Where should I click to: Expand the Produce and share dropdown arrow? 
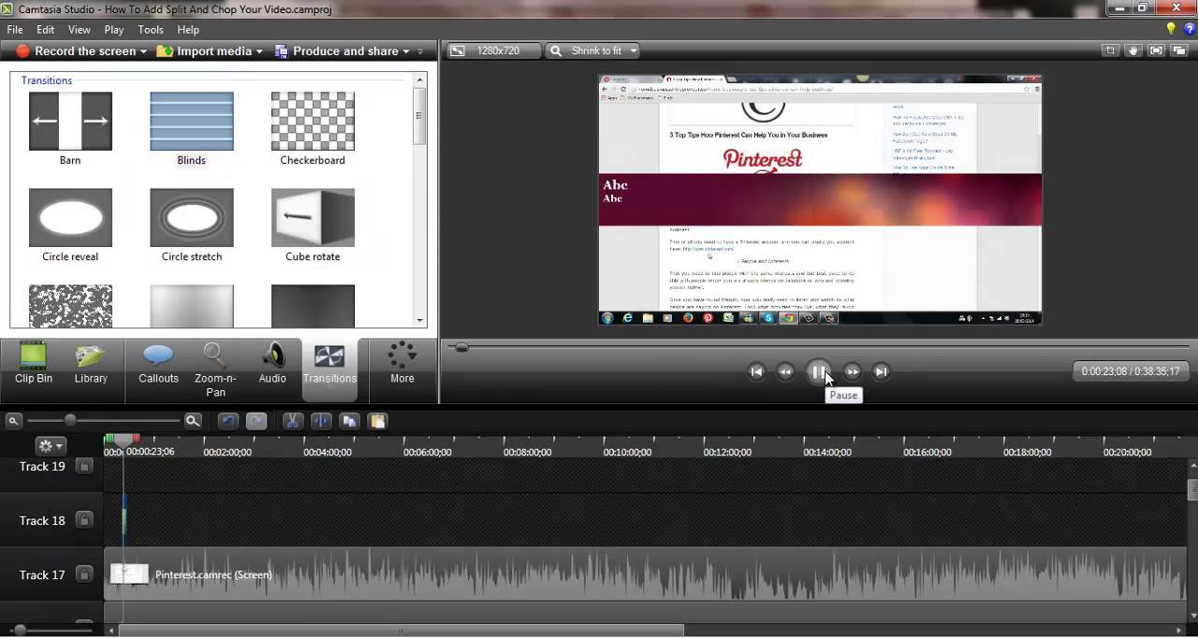406,51
